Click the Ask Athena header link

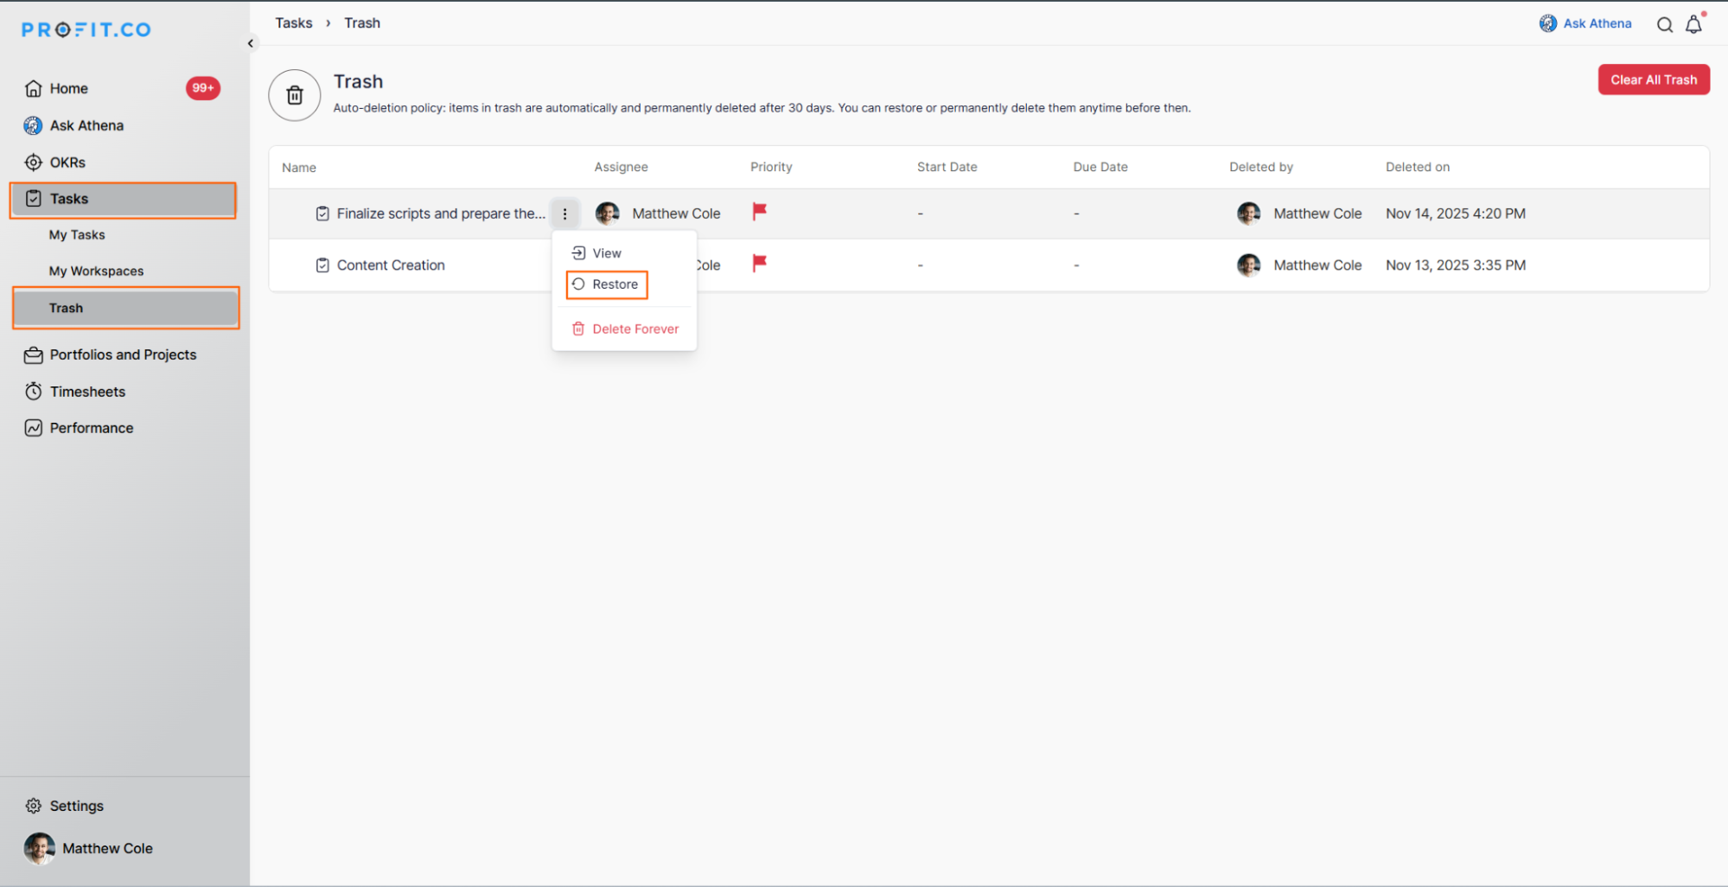1586,23
